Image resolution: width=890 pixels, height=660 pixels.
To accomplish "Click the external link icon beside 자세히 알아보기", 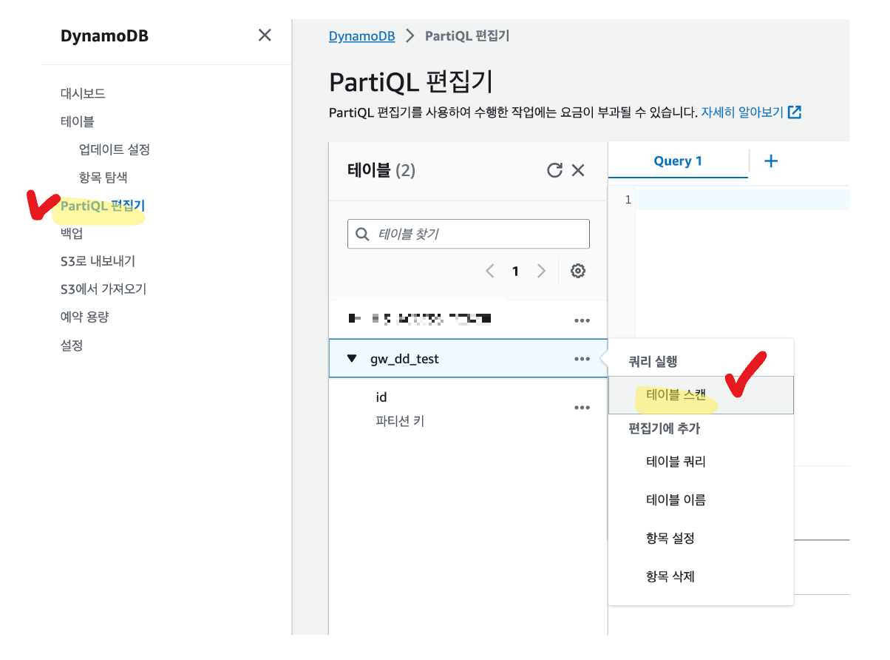I will pos(795,112).
